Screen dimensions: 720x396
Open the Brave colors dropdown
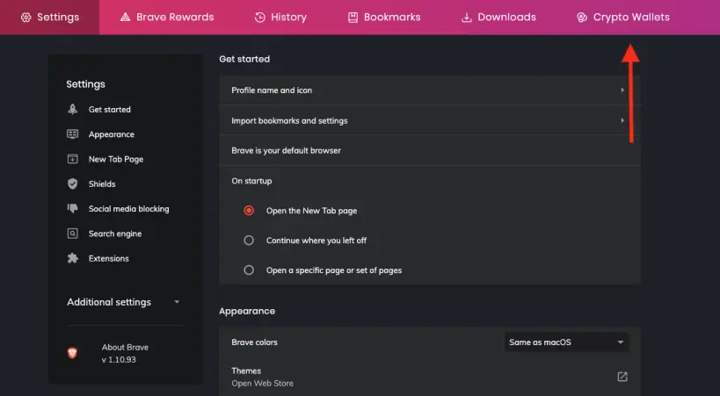[x=567, y=342]
